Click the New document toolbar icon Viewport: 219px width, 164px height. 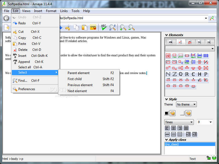(x=7, y=27)
